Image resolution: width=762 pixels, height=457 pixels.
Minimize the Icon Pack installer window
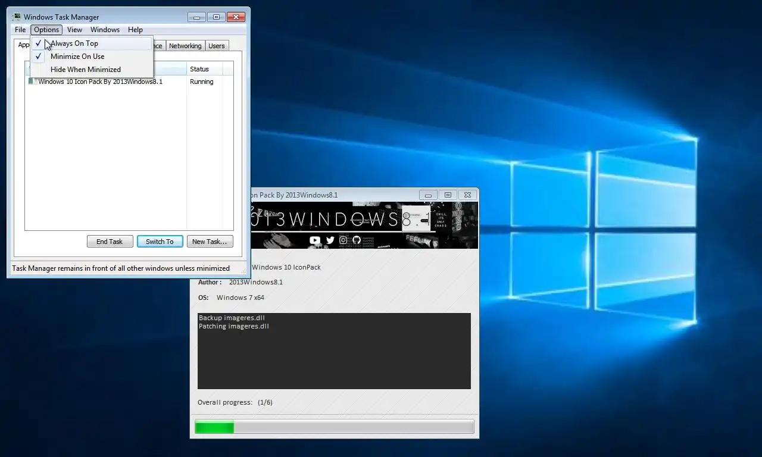click(x=428, y=195)
